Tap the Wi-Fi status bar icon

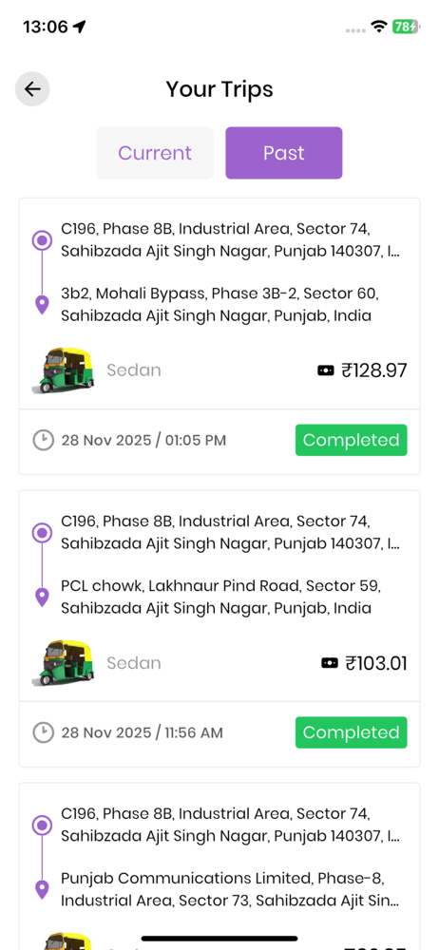[379, 26]
